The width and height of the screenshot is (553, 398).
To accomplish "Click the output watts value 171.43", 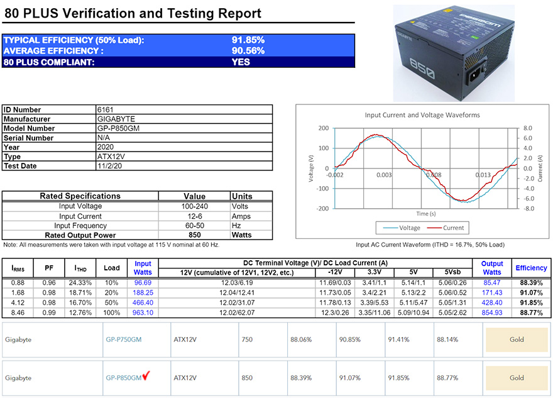I will click(492, 292).
